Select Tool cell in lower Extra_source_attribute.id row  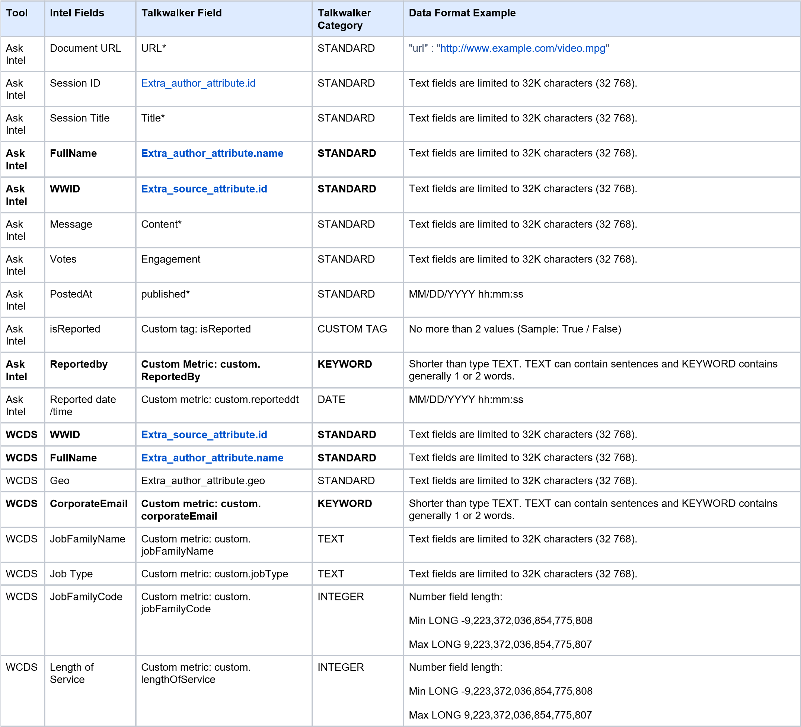pos(22,435)
